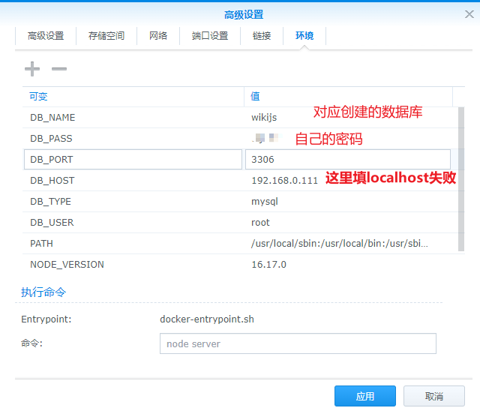
Task: Edit the DB_PORT variable name field
Action: pos(133,160)
